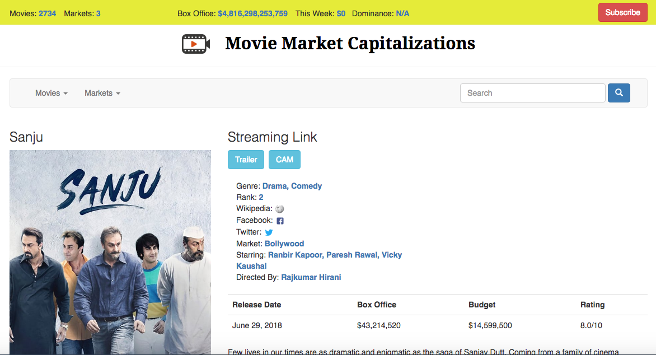Screen dimensions: 656x355
Task: Click the Sanju movie poster
Action: click(110, 251)
